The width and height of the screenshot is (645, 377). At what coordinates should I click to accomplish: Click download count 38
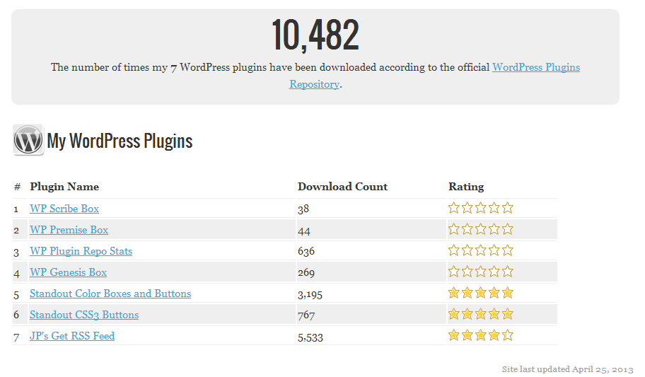303,209
